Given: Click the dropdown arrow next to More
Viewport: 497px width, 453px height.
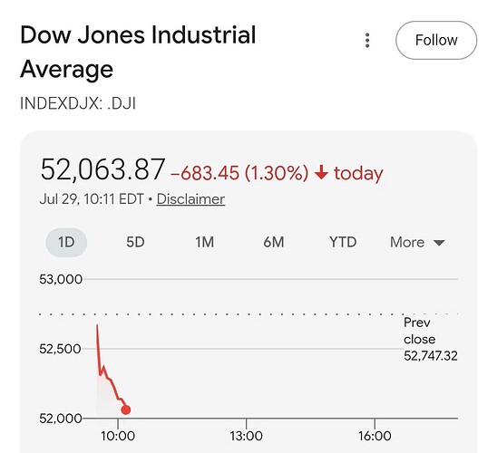Looking at the screenshot, I should tap(439, 243).
